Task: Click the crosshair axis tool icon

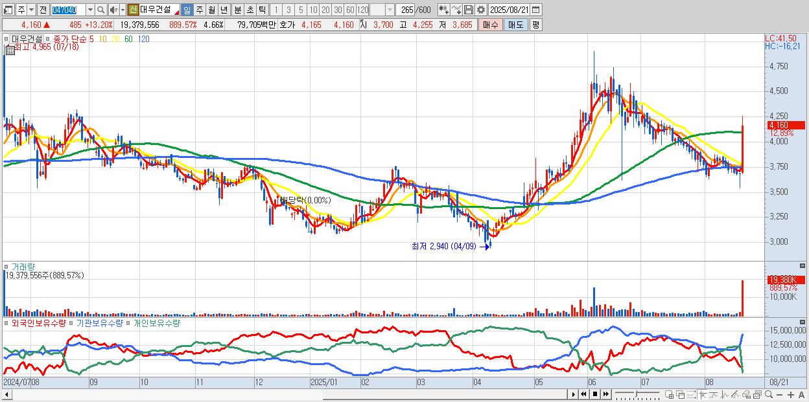Action: [703, 394]
